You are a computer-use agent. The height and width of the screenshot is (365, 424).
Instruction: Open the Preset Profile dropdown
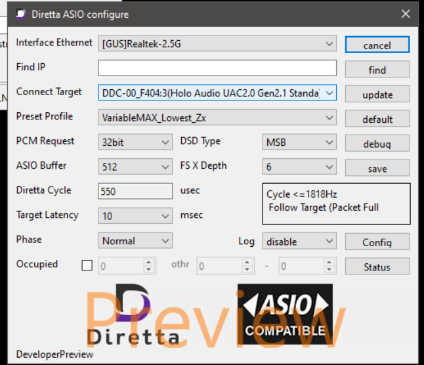point(217,118)
